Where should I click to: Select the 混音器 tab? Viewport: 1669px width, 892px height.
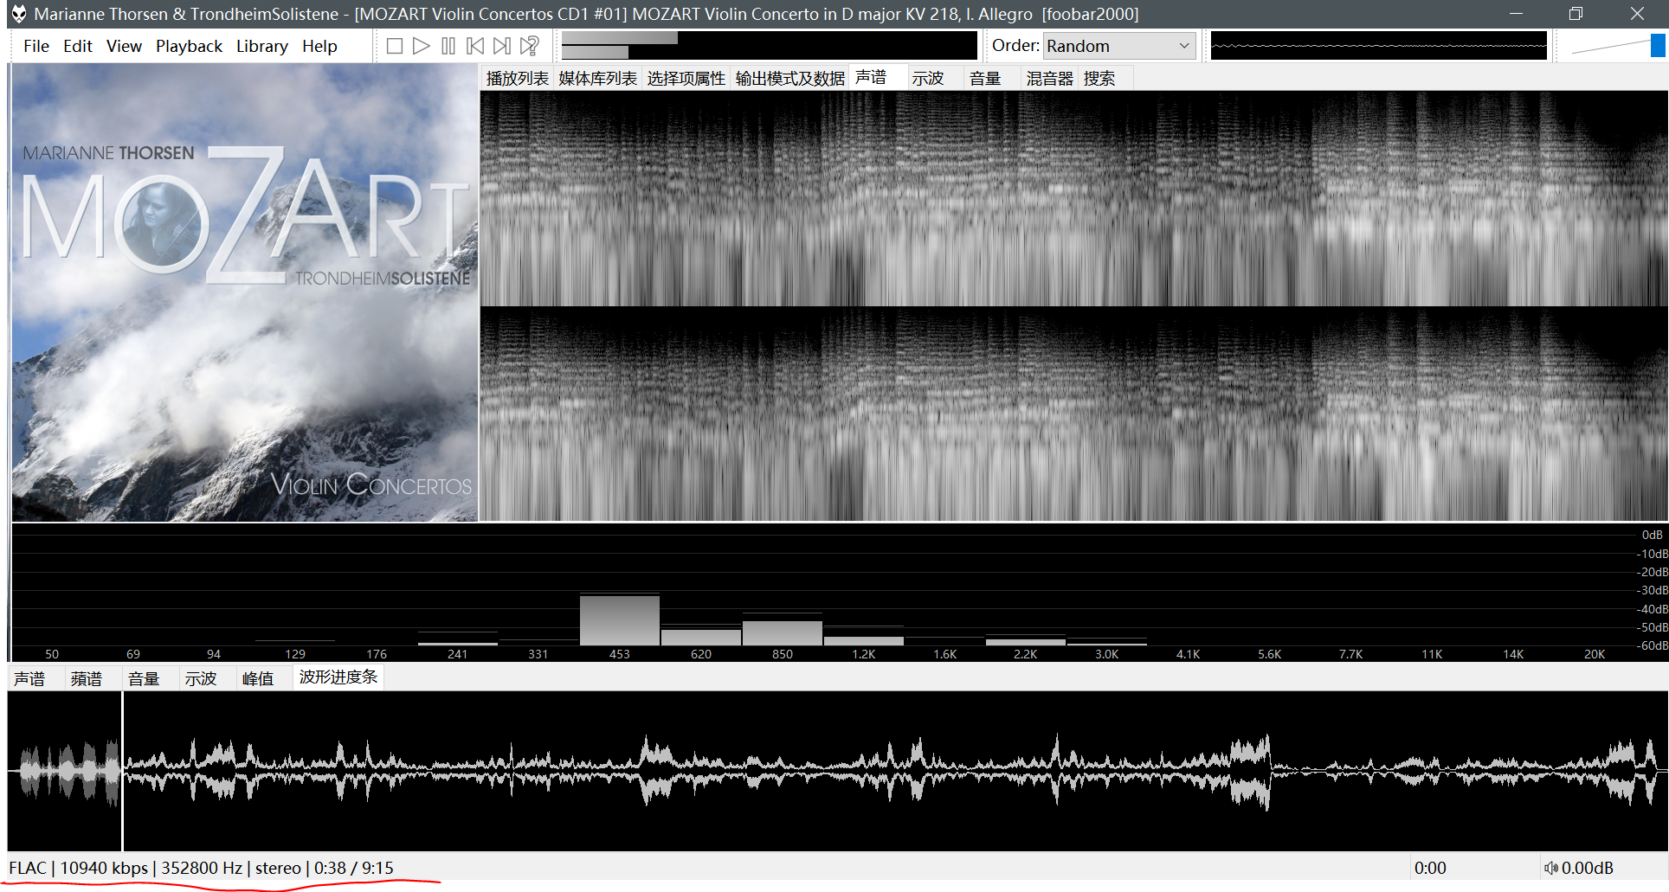coord(1049,79)
